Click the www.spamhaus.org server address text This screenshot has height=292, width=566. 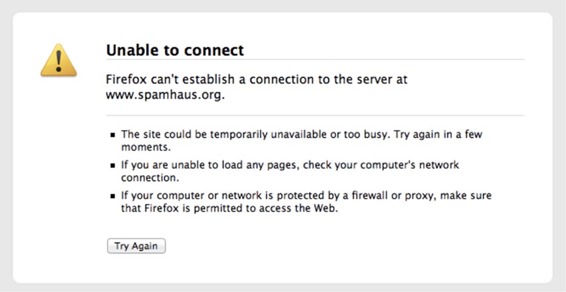[165, 95]
